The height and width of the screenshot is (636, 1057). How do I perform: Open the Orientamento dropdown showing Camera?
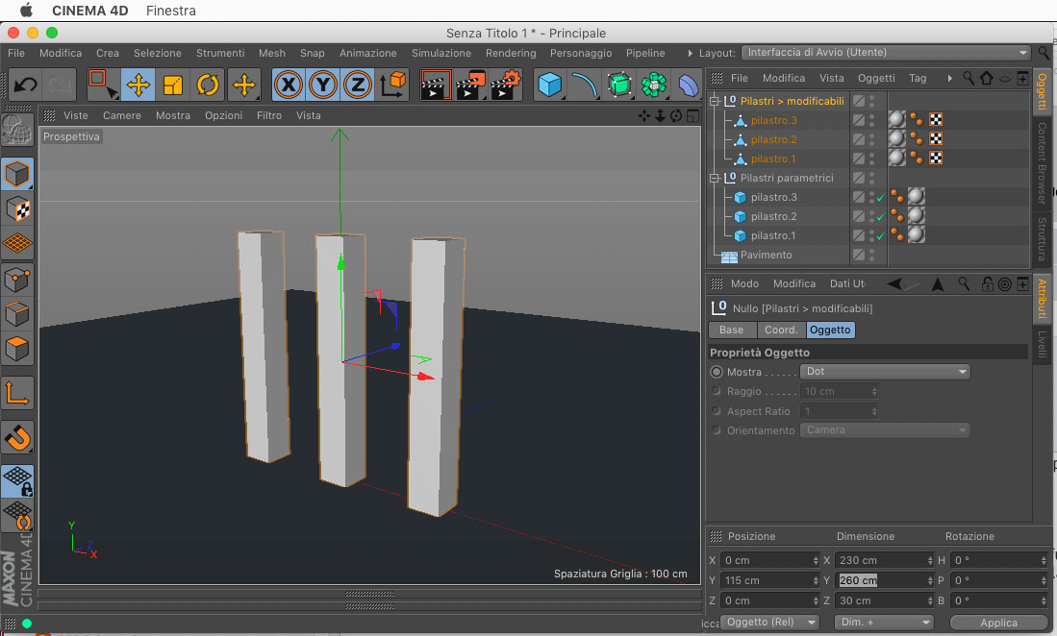pos(885,430)
